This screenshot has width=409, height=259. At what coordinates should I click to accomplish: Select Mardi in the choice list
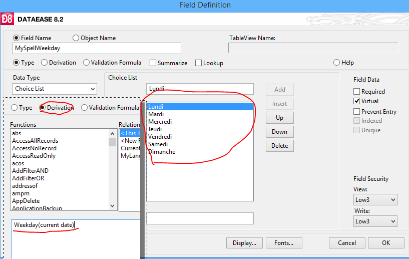pyautogui.click(x=200, y=114)
